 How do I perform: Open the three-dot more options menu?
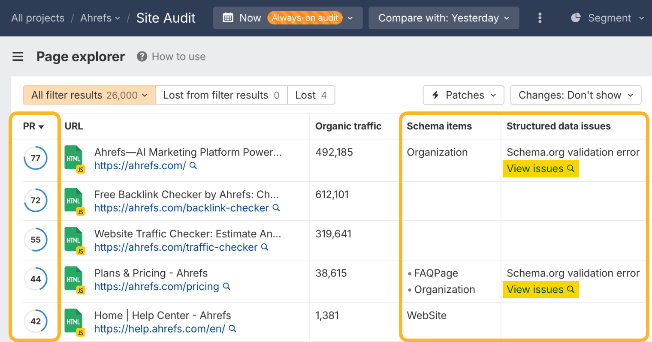[x=540, y=18]
